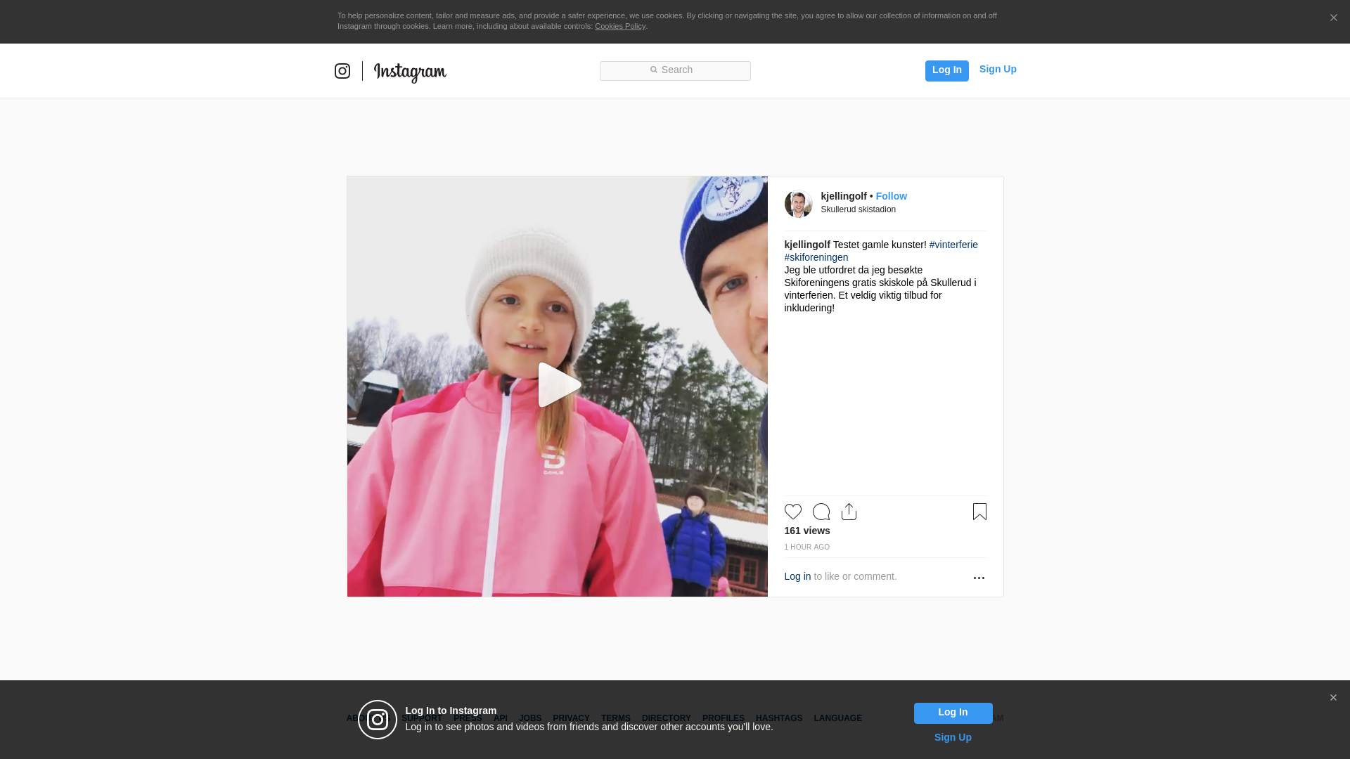
Task: Share the post using share icon
Action: (849, 512)
